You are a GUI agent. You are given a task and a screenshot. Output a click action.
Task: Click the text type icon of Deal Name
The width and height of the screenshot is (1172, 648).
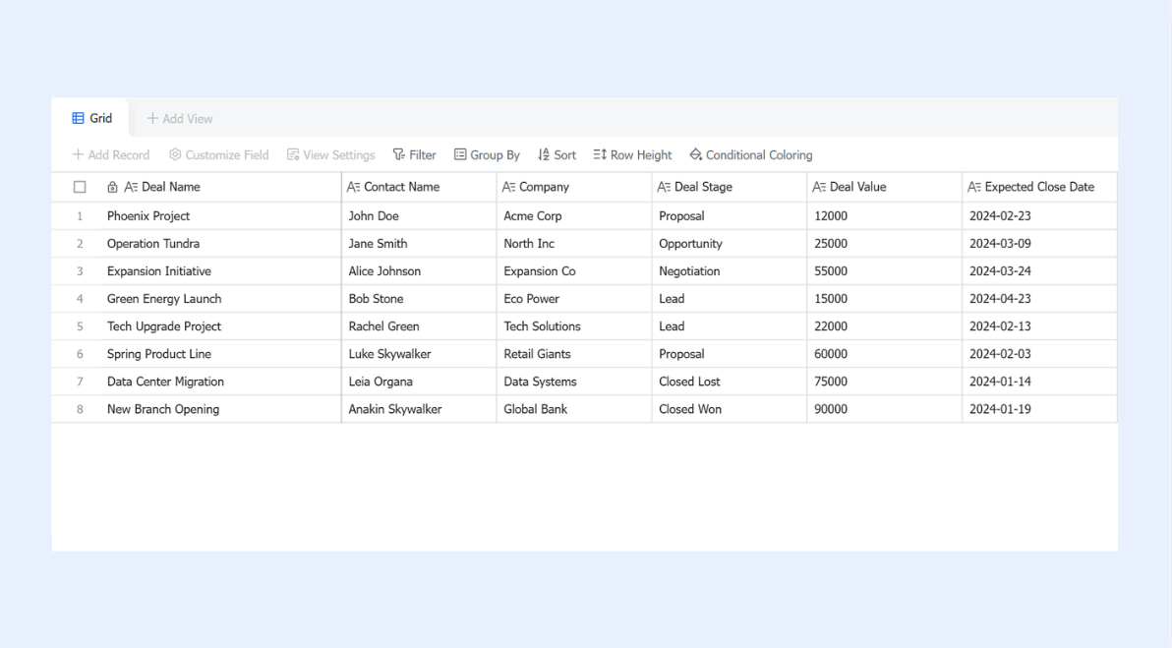click(x=131, y=187)
